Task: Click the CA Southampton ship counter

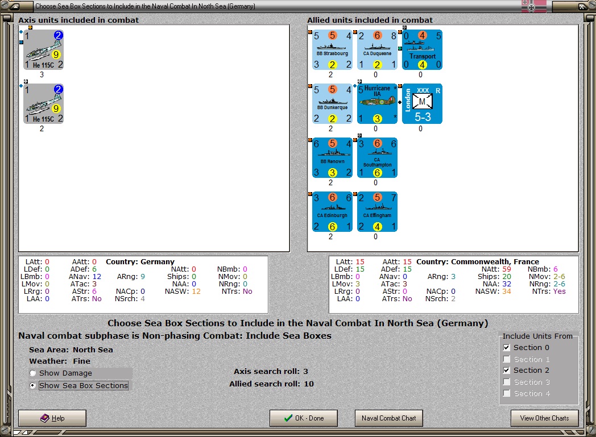Action: [378, 157]
